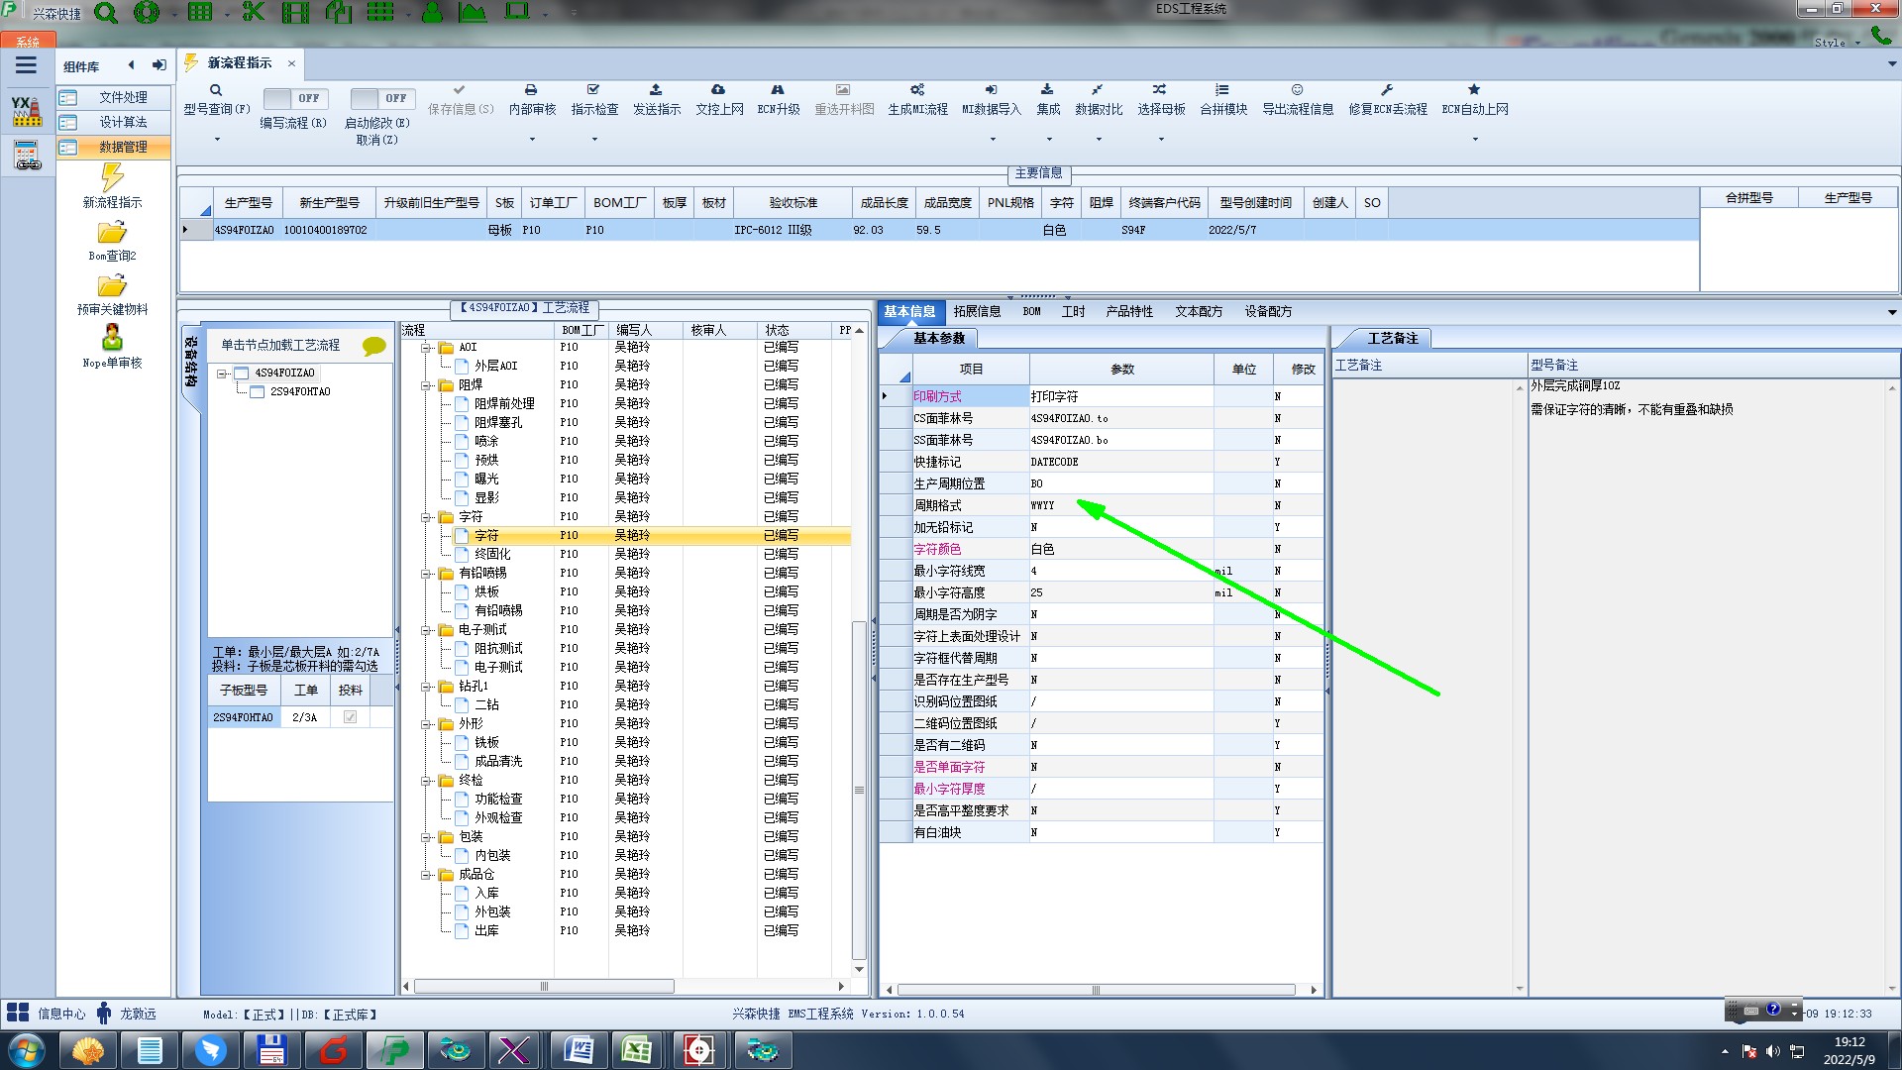Click the 型号查询 search icon
This screenshot has width=1902, height=1070.
click(x=215, y=90)
